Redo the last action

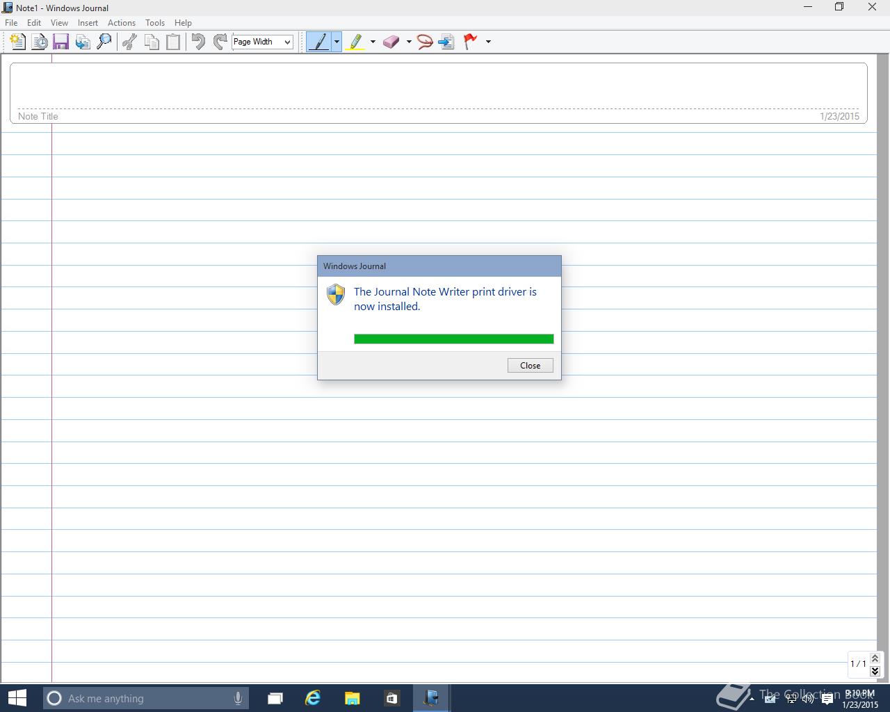pyautogui.click(x=220, y=42)
